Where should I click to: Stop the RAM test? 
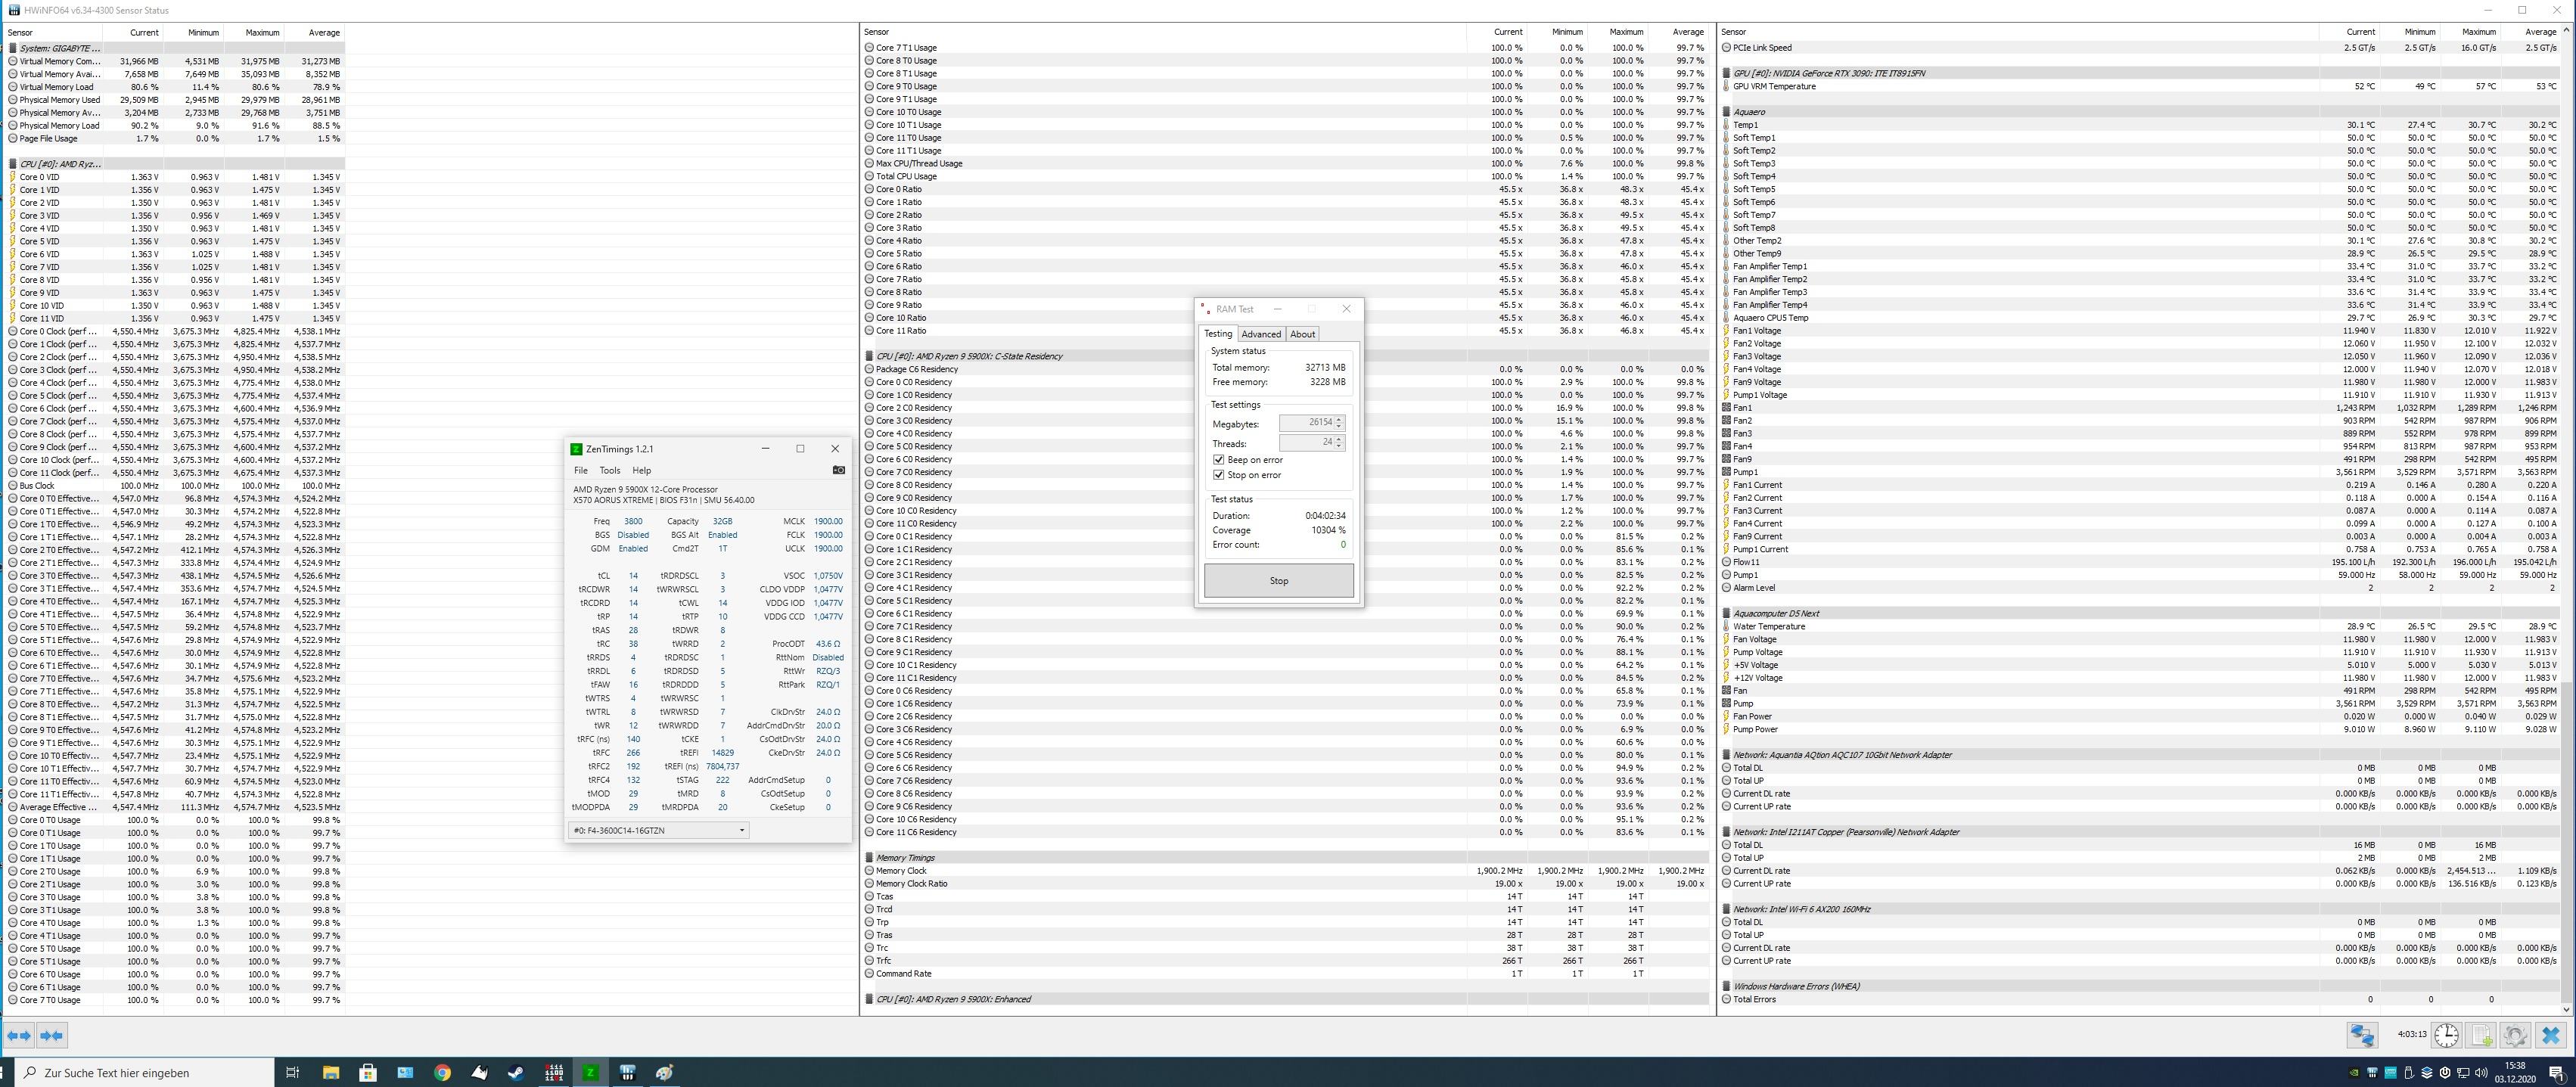1278,580
